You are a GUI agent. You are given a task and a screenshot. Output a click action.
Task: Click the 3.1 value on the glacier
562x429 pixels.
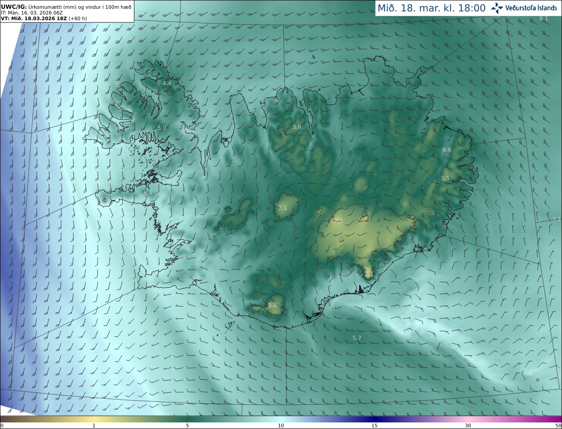(282, 207)
